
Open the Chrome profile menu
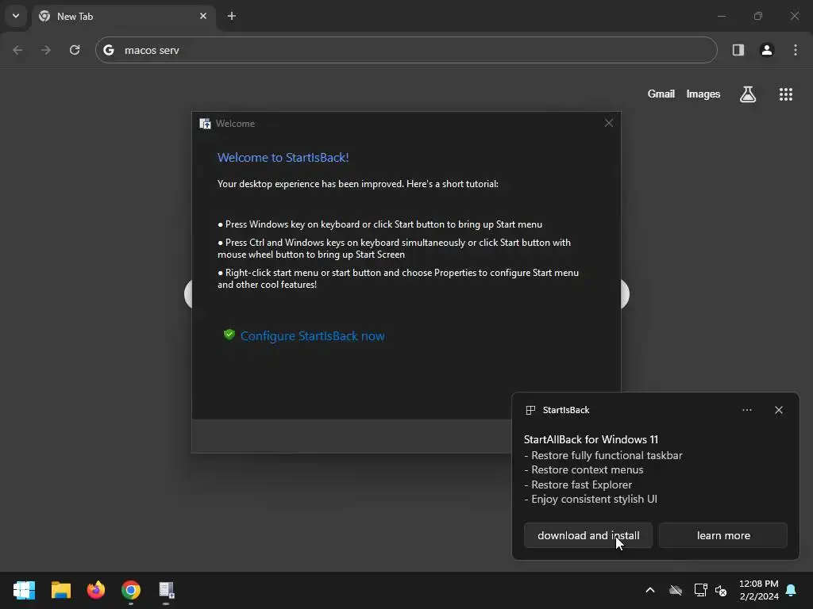pyautogui.click(x=767, y=50)
